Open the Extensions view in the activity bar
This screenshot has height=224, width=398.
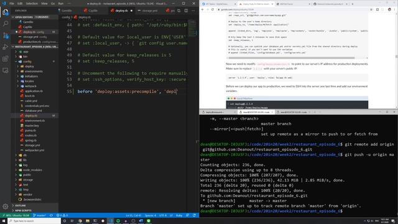tap(6, 58)
